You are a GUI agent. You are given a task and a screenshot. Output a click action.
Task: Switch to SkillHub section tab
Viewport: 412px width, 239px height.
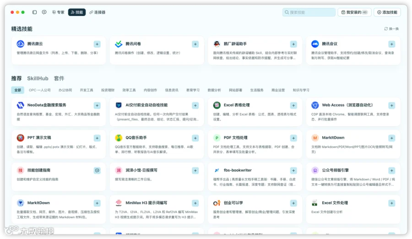[x=38, y=79]
